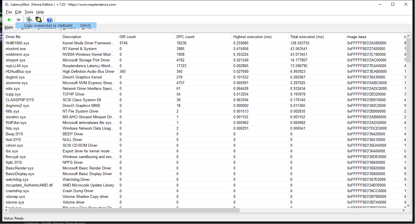Sort by the Description column header
415x224 pixels.
[x=89, y=37]
